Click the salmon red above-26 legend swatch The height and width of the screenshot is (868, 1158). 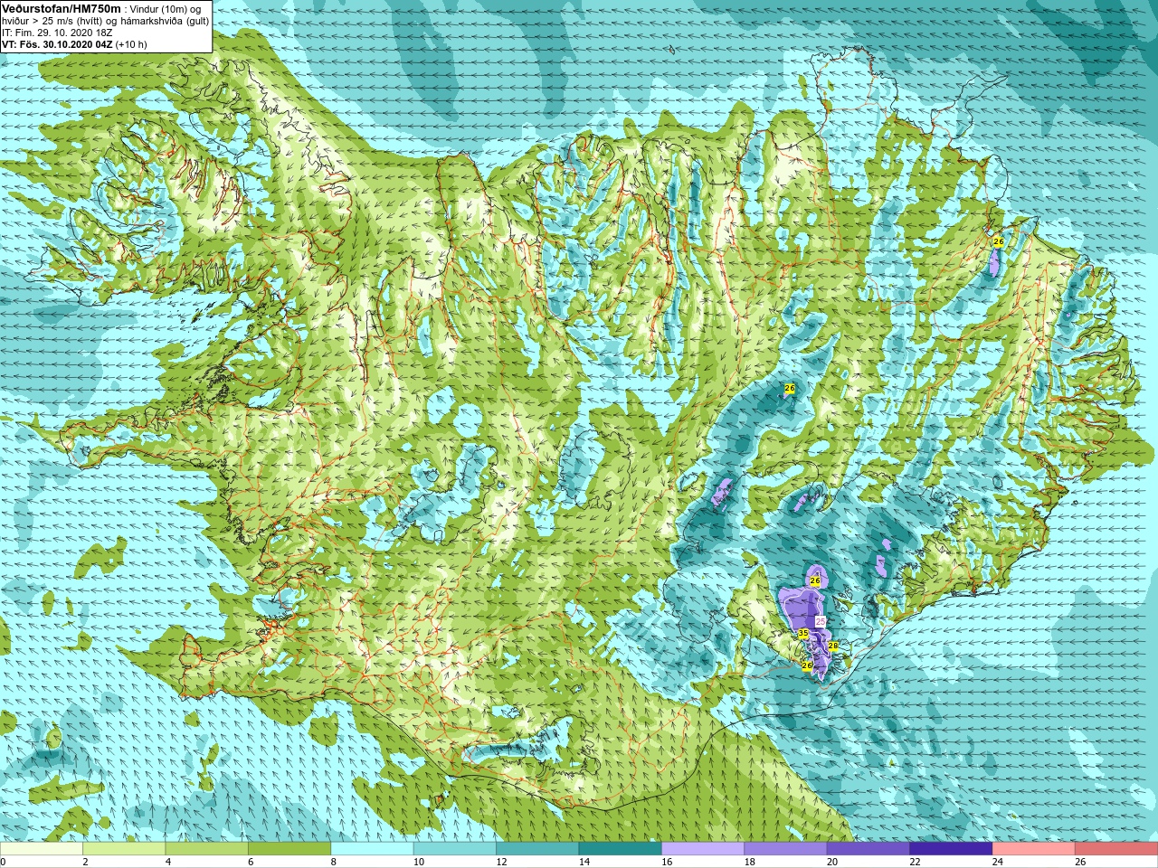click(1116, 849)
